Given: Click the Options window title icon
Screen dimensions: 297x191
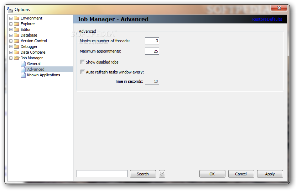Looking at the screenshot, I should coord(10,10).
